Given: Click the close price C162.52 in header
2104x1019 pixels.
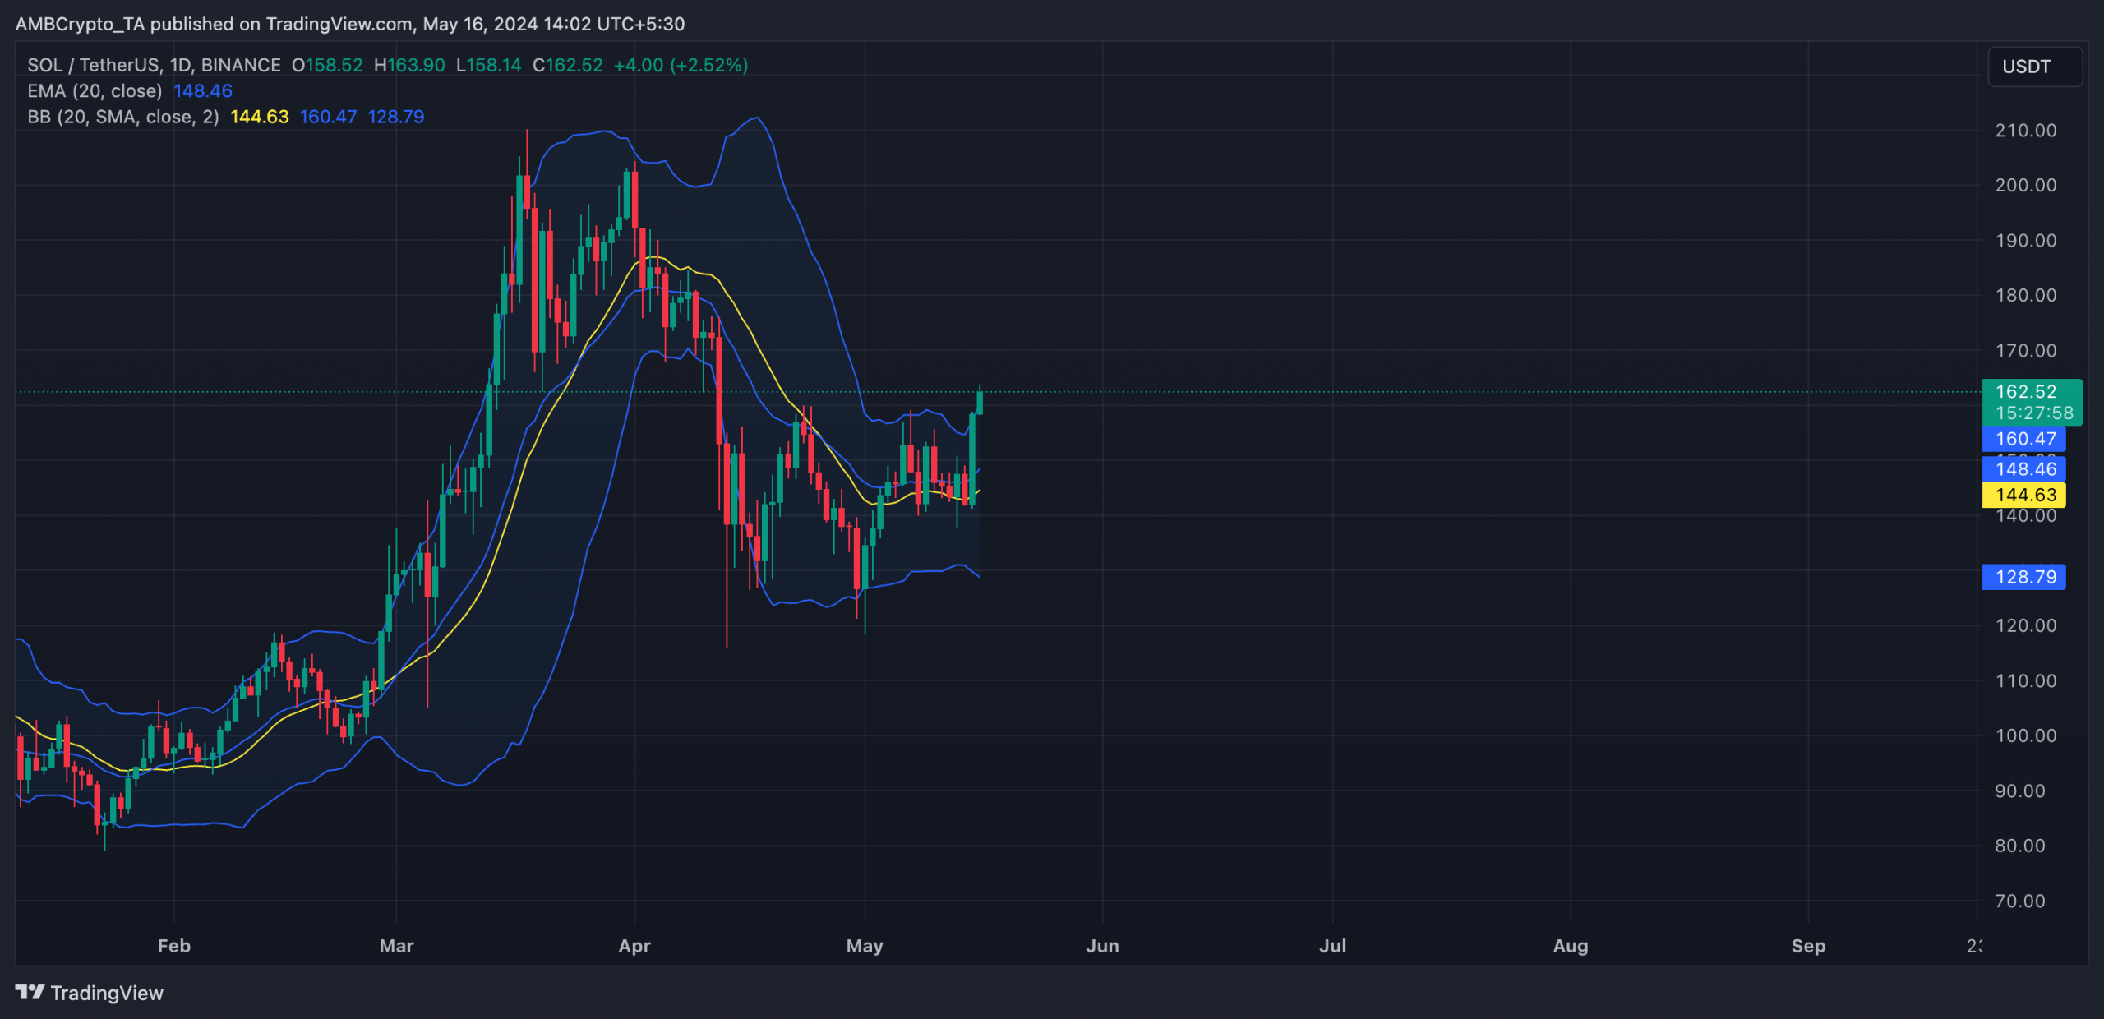Looking at the screenshot, I should pos(568,65).
